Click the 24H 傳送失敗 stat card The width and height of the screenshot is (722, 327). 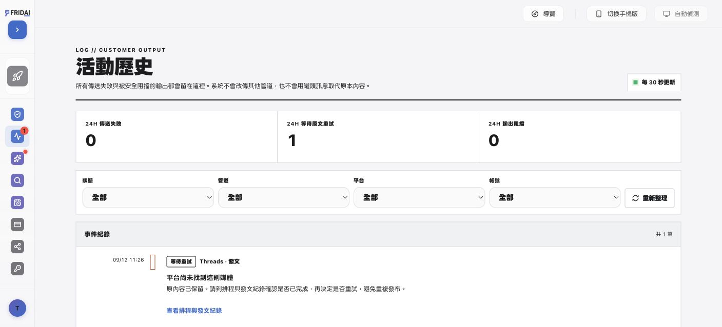point(177,137)
